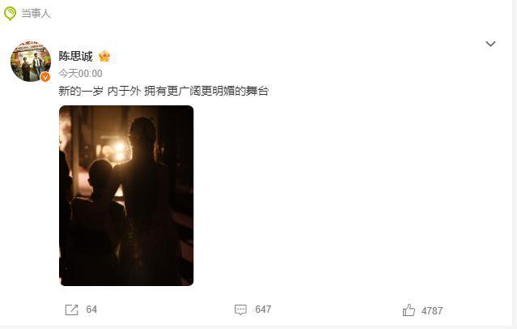Click the green 当事人 location-style icon
Image resolution: width=517 pixels, height=329 pixels.
tap(10, 13)
